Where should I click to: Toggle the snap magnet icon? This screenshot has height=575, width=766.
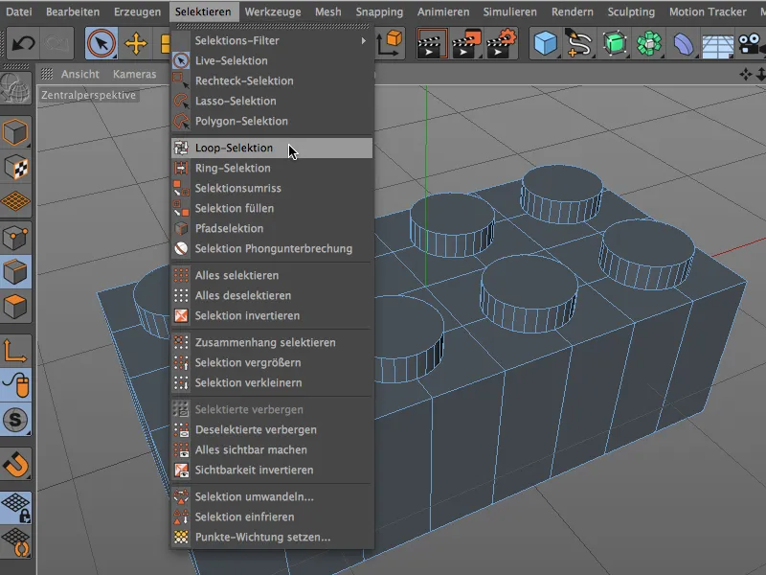click(15, 464)
